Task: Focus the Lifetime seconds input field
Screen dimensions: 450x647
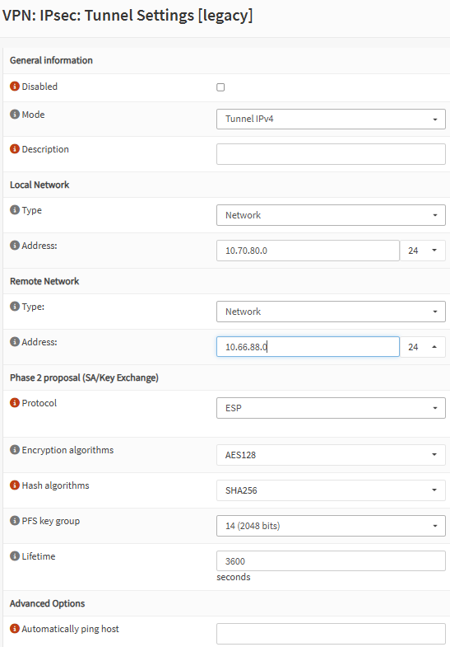Action: pos(331,560)
